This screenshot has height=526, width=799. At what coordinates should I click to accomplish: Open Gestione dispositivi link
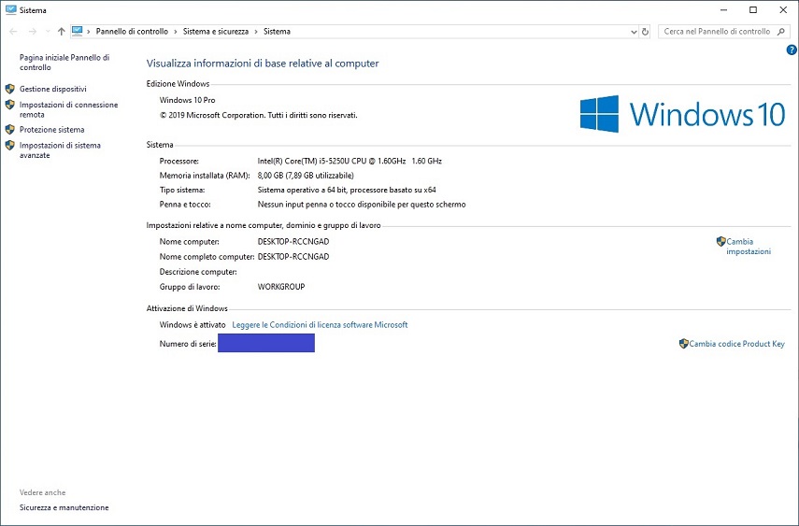(53, 89)
